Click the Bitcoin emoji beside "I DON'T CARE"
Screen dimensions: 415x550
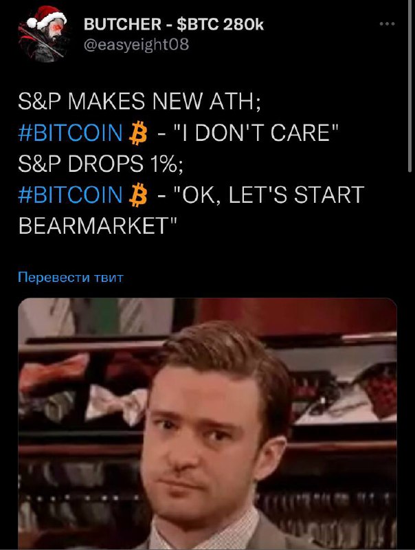point(138,133)
